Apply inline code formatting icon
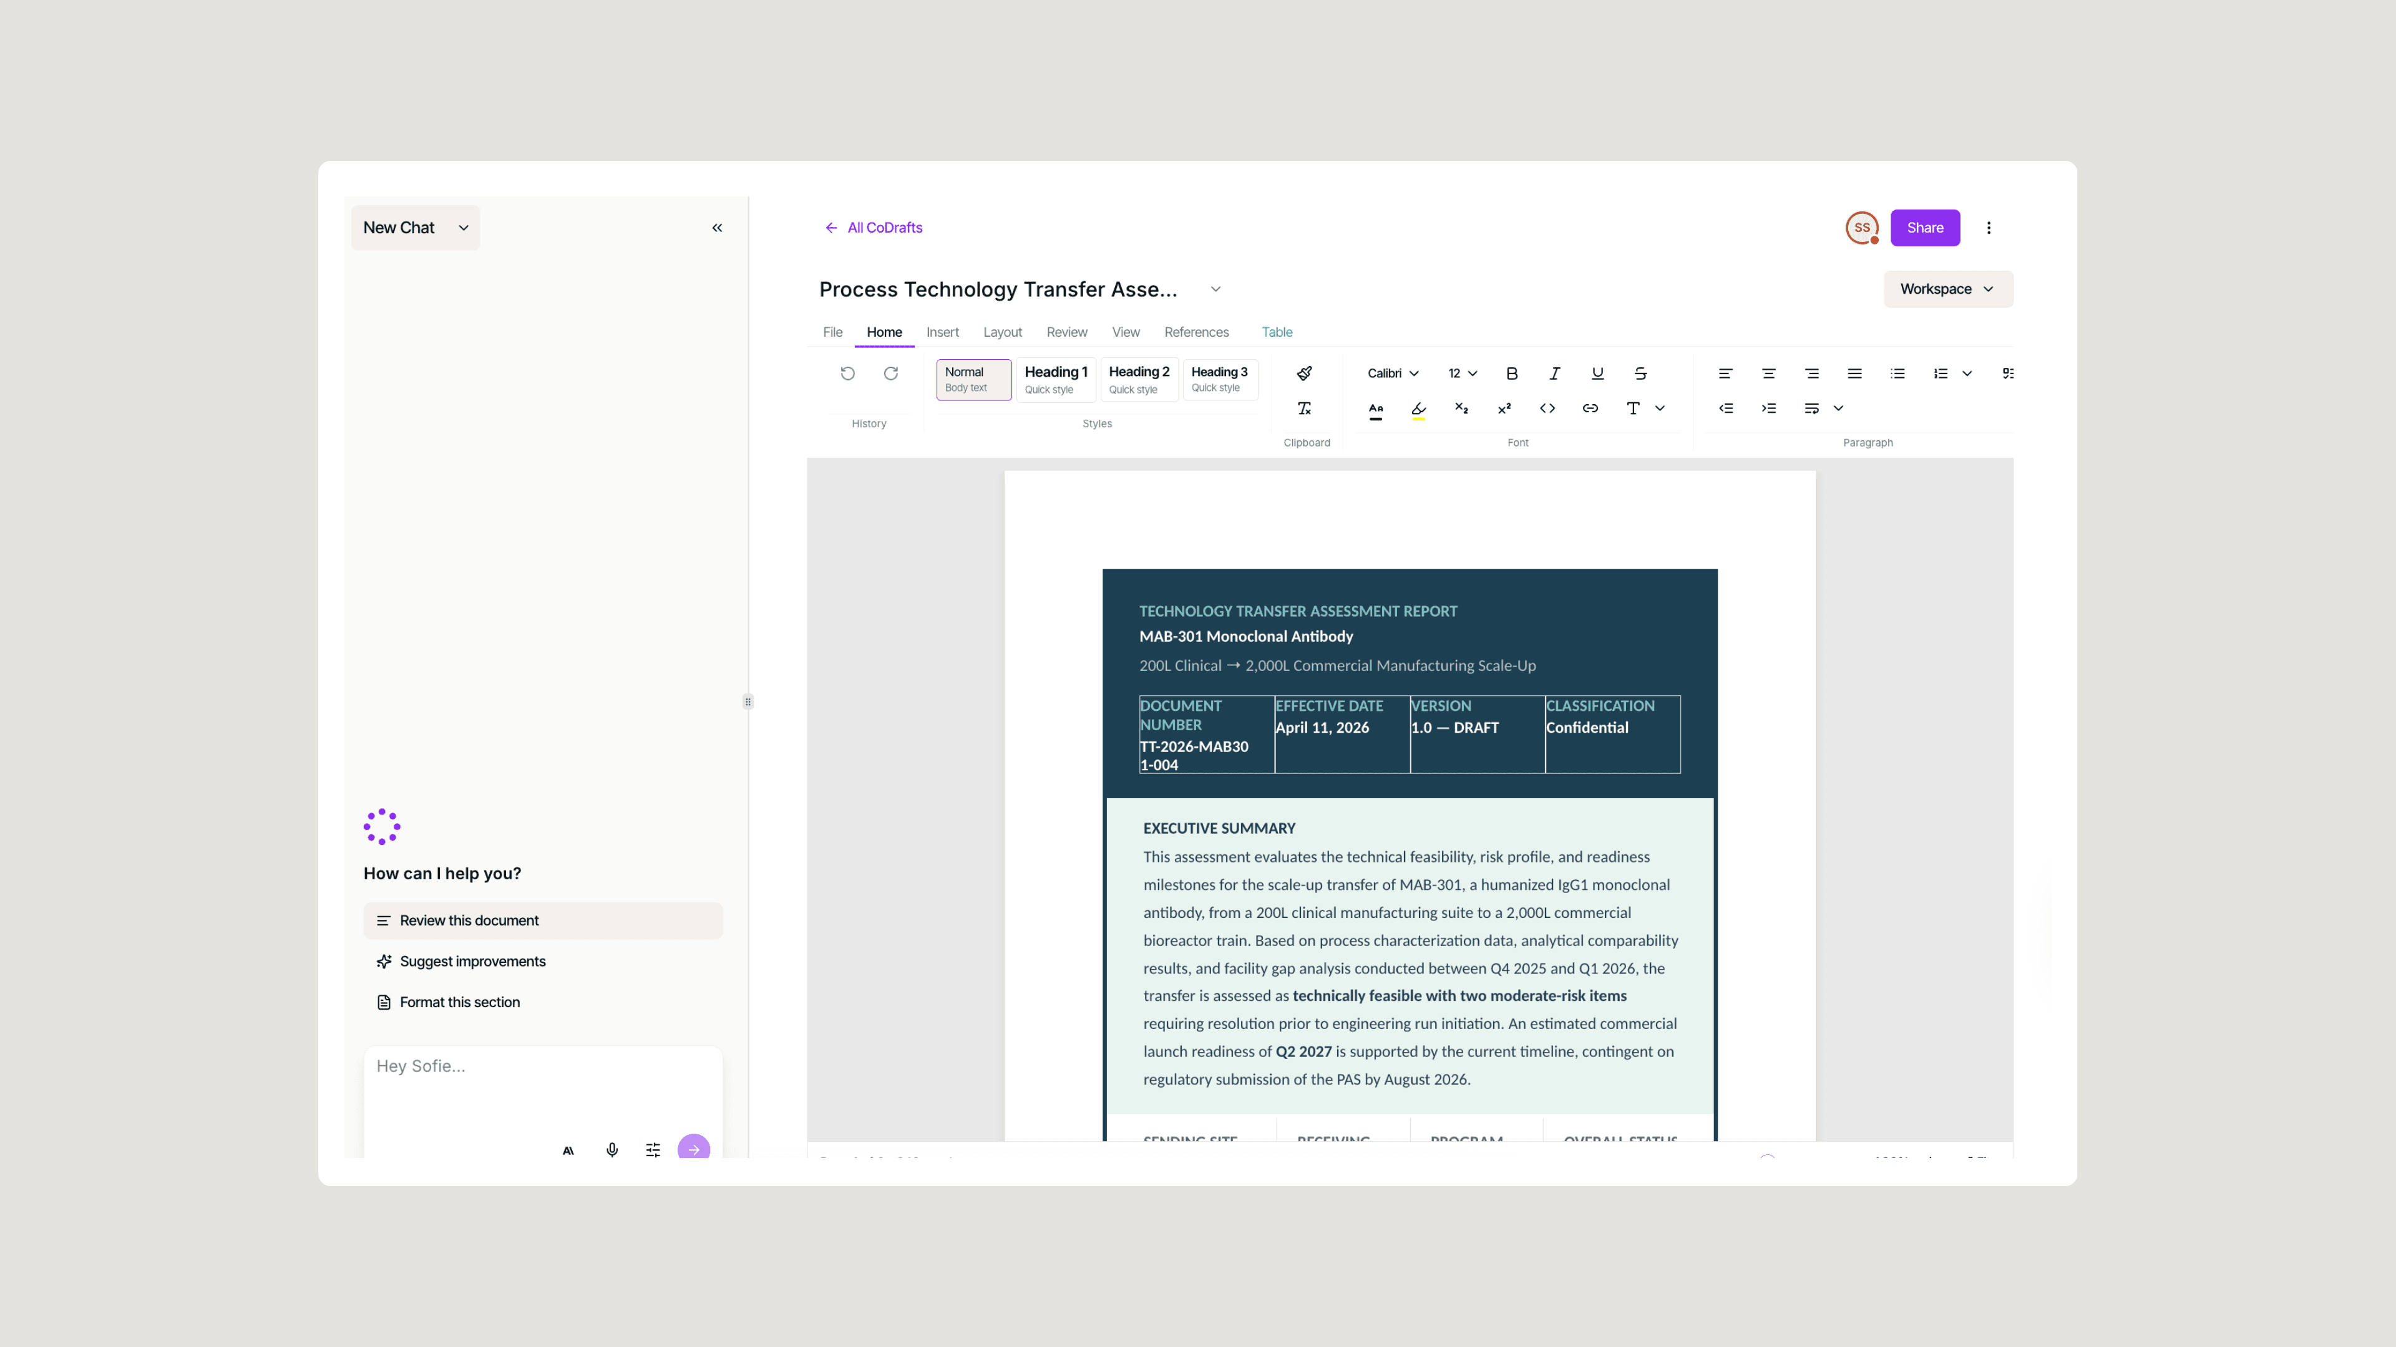 click(x=1547, y=408)
